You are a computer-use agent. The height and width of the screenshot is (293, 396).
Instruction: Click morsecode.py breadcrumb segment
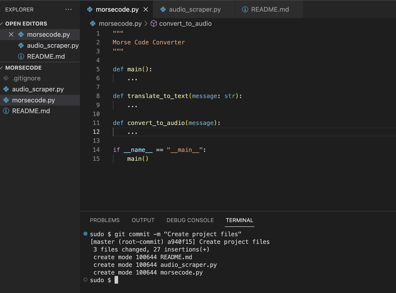click(x=120, y=23)
